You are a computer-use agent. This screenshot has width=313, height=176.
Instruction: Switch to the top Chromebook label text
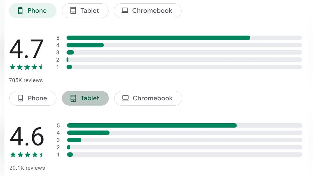[152, 11]
